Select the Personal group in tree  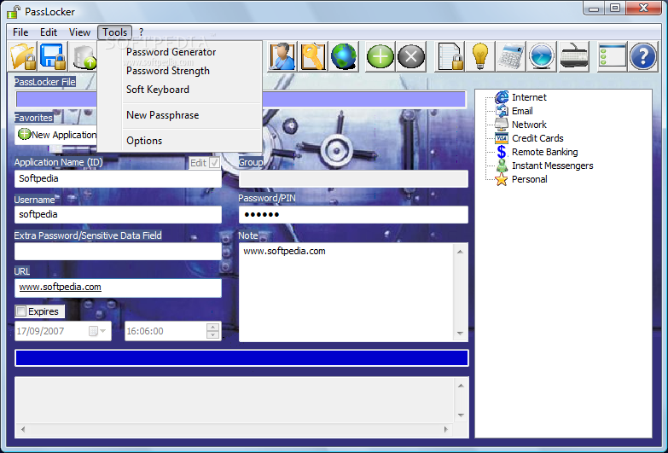point(529,179)
